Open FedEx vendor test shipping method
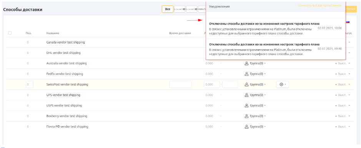 [x=65, y=74]
